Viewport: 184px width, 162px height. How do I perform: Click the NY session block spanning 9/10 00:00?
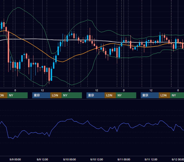(72, 95)
